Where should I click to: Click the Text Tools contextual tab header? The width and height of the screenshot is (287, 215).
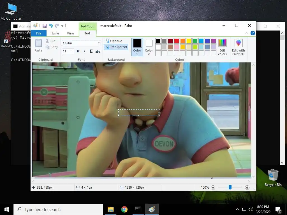87,26
